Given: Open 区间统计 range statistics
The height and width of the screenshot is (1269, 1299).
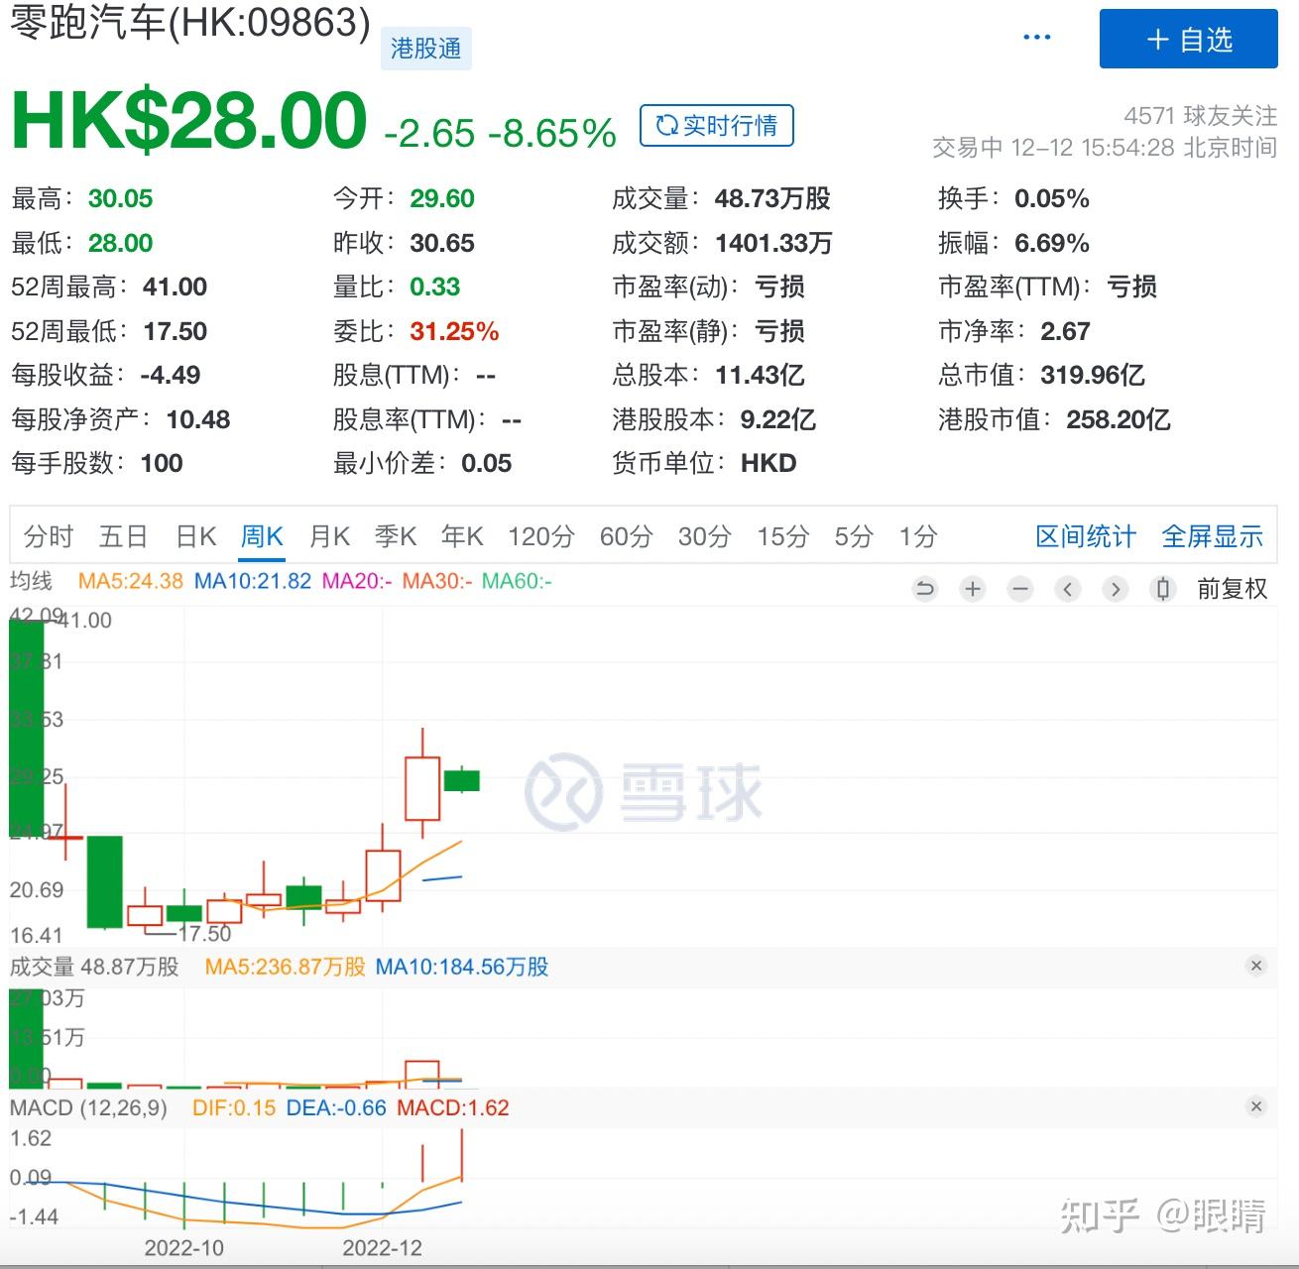Looking at the screenshot, I should 1086,536.
